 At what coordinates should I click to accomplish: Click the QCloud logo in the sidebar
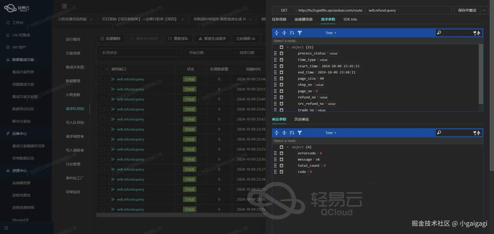17,8
